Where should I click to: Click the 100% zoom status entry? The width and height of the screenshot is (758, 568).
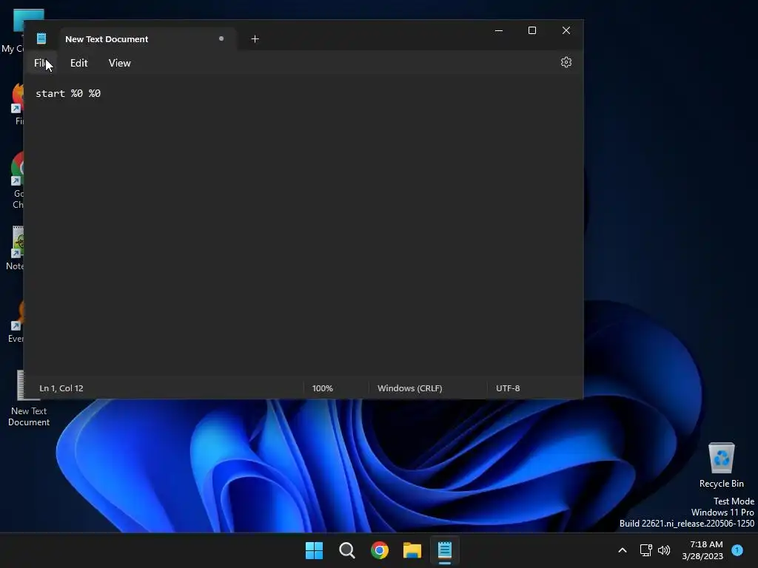[x=323, y=388]
